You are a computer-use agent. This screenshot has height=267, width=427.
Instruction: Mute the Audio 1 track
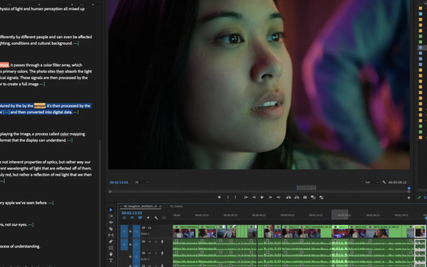(x=149, y=241)
